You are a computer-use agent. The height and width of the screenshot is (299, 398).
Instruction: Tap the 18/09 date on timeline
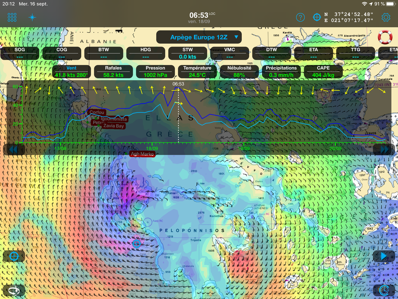pyautogui.click(x=152, y=148)
